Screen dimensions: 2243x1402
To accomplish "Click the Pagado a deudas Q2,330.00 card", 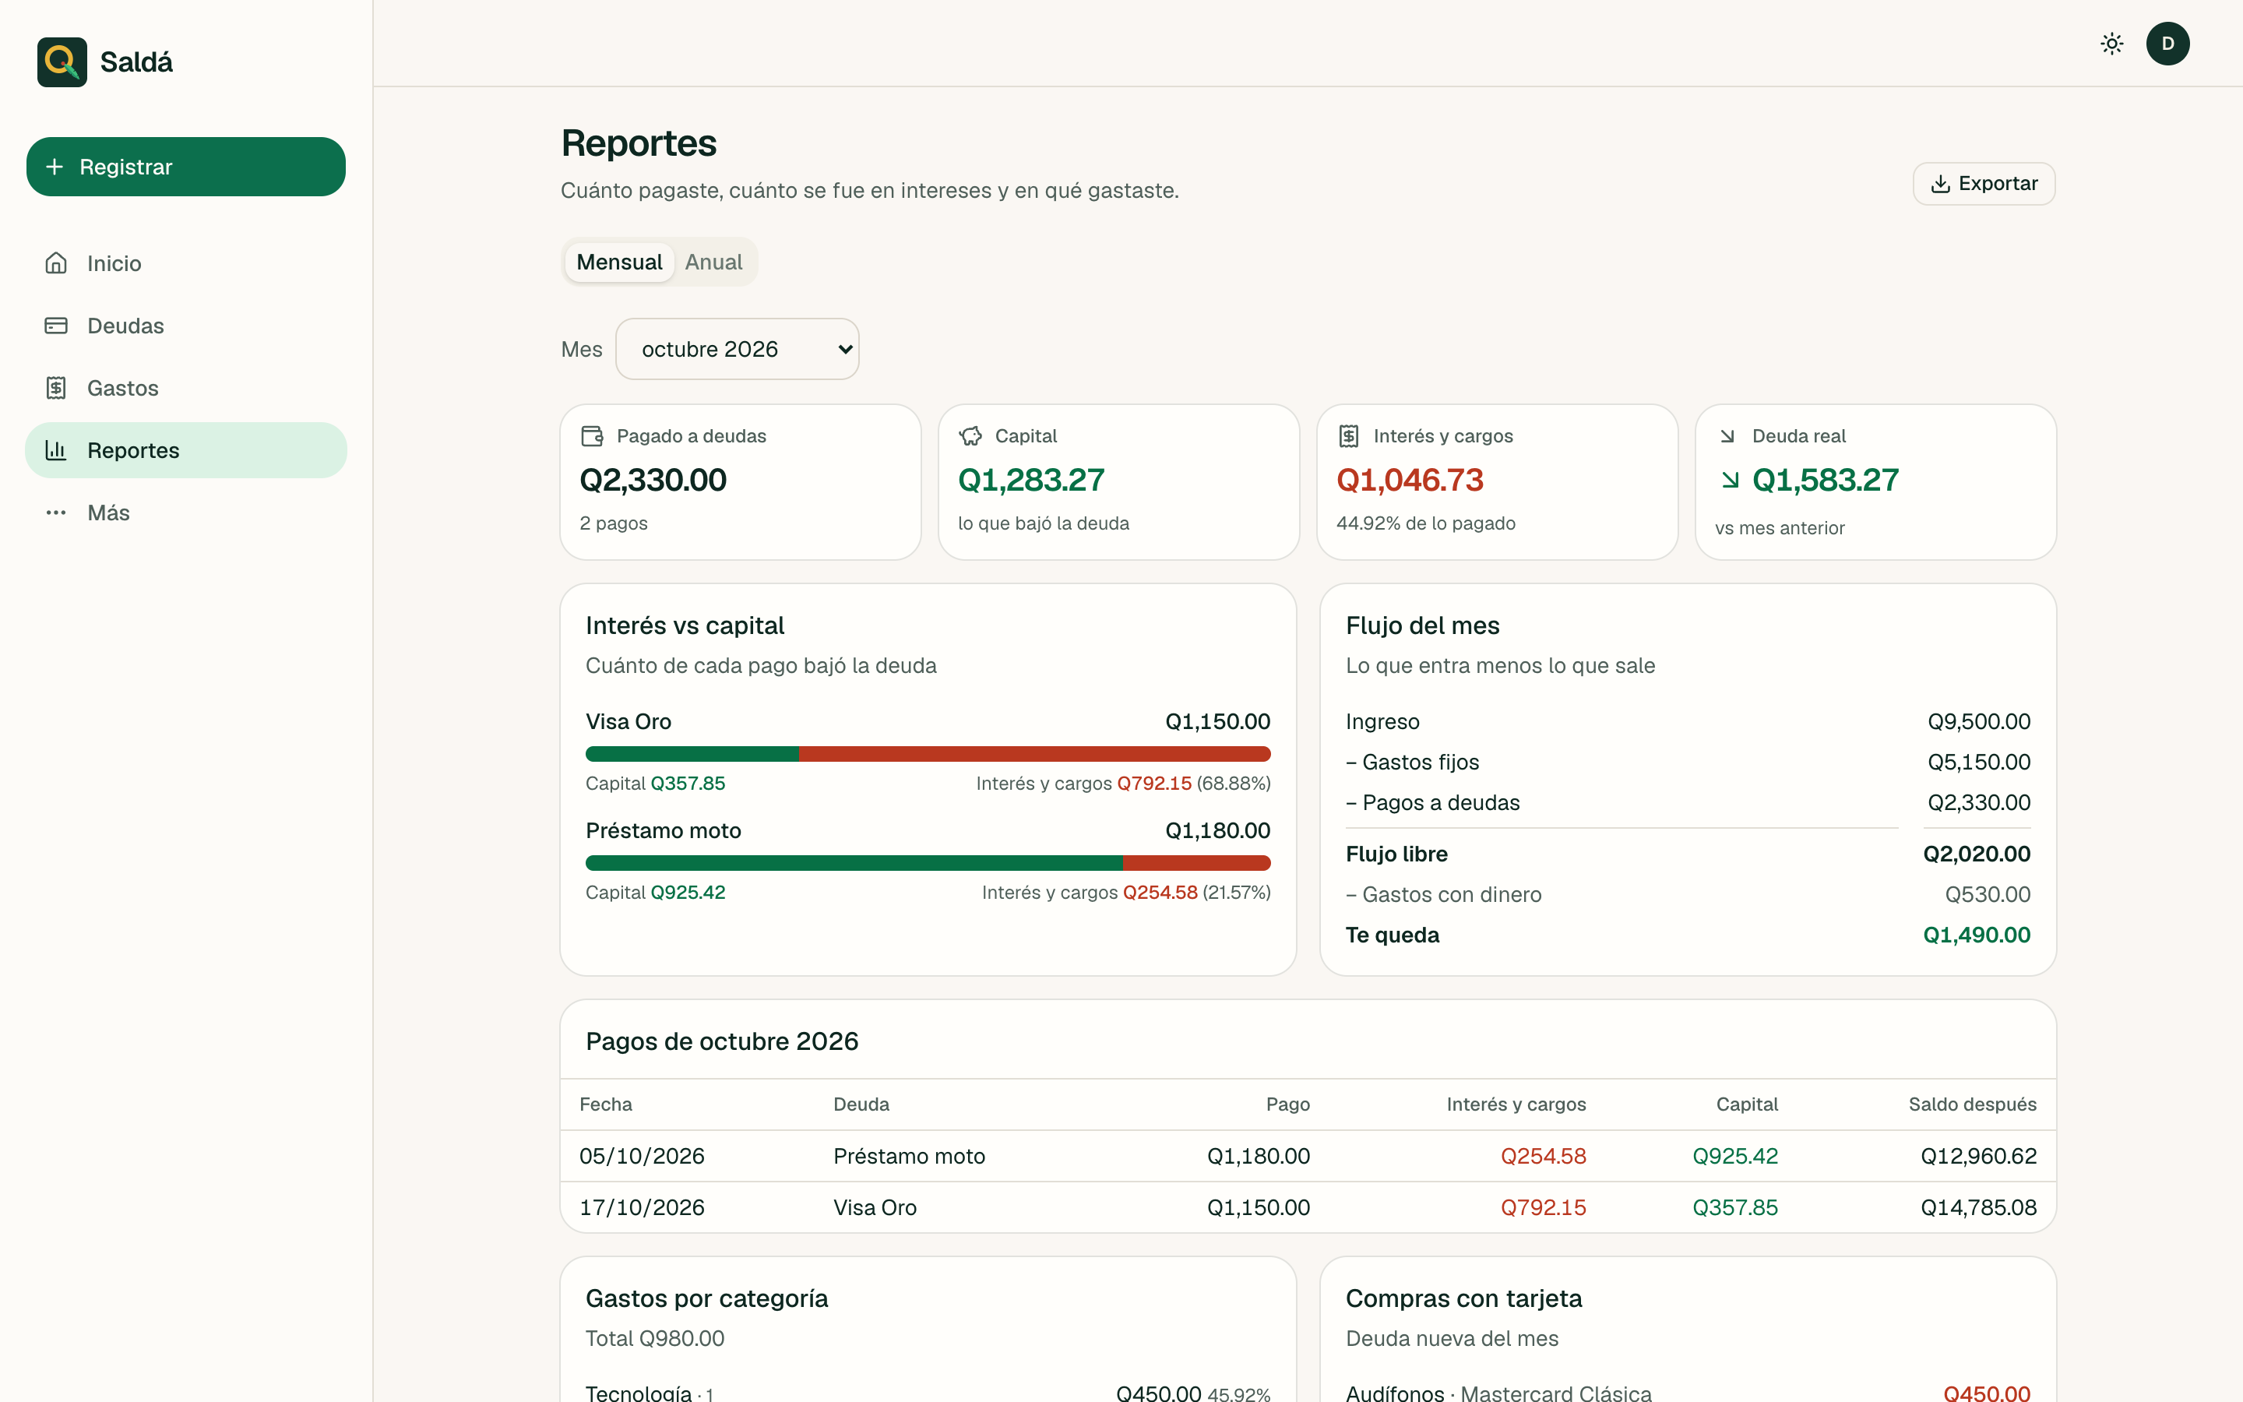I will click(741, 482).
